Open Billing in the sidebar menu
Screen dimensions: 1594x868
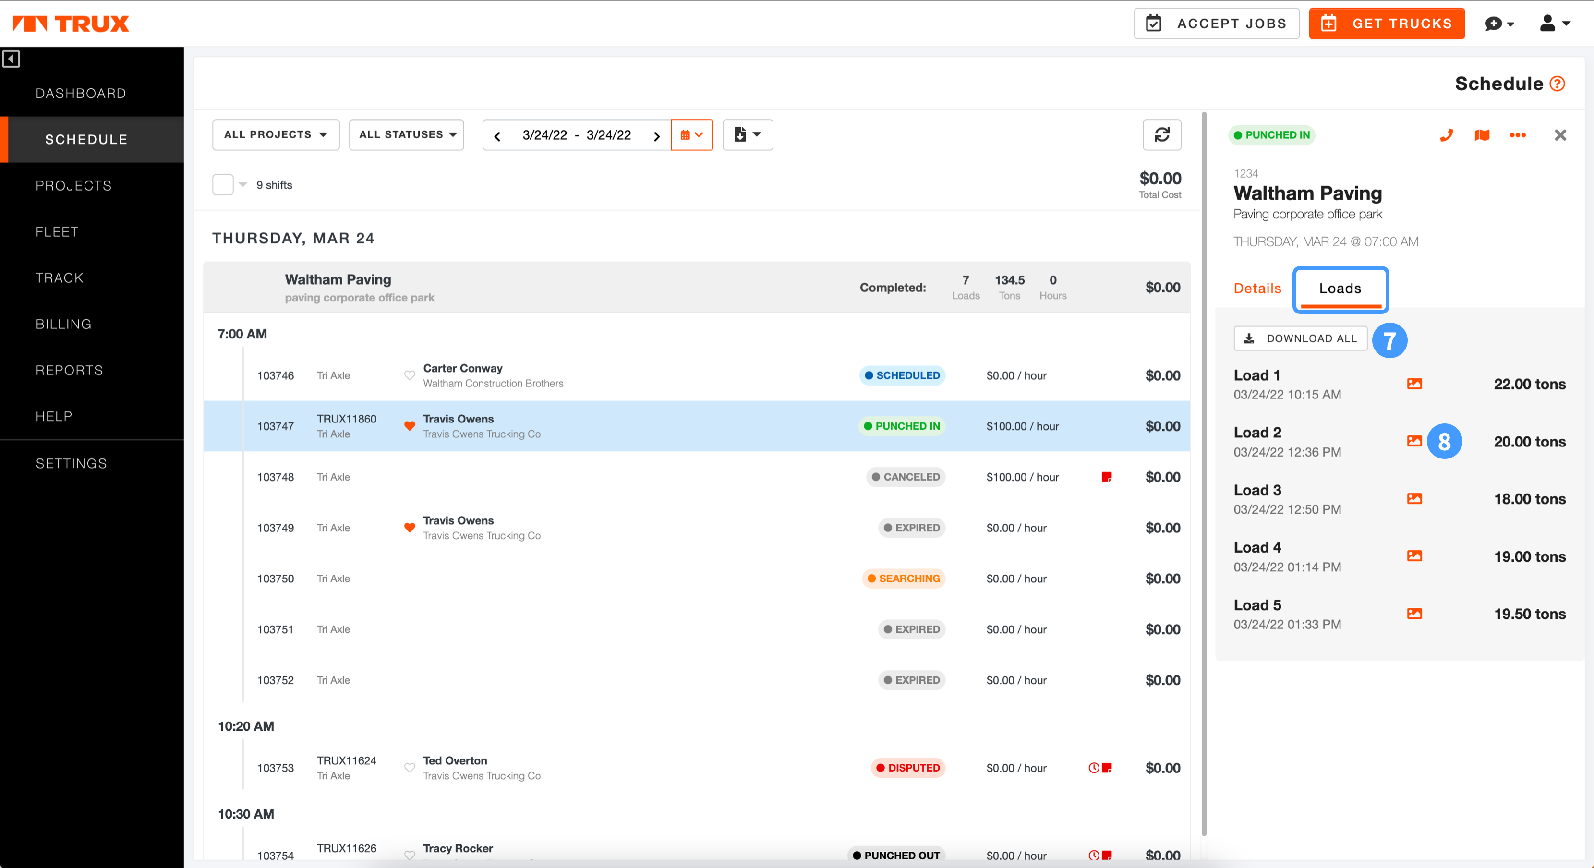click(x=63, y=324)
